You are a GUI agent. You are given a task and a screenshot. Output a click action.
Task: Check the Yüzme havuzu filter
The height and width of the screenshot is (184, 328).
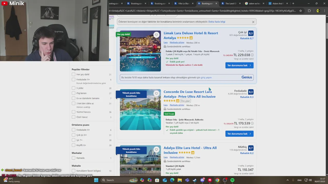coord(74,112)
